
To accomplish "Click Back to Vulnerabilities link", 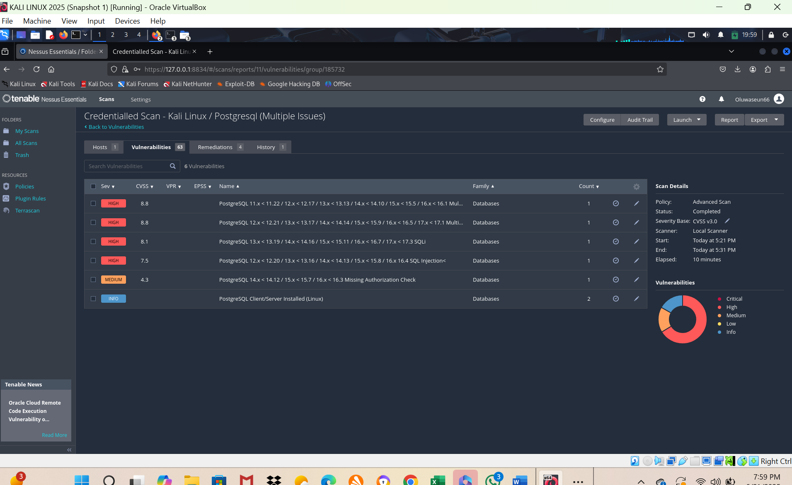I will click(114, 127).
